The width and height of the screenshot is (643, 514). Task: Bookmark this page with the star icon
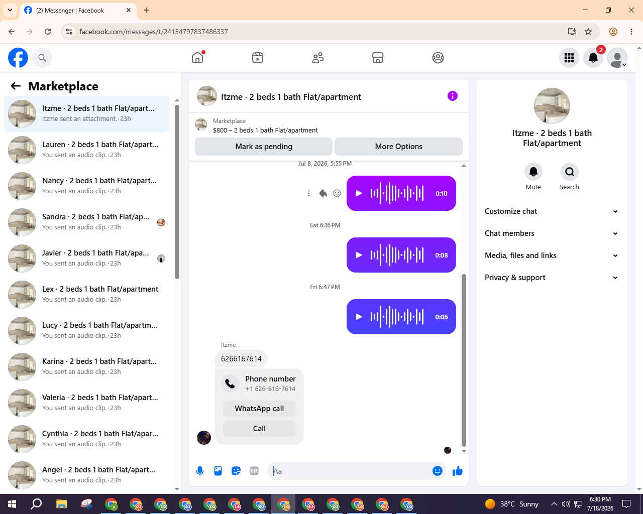pyautogui.click(x=588, y=32)
